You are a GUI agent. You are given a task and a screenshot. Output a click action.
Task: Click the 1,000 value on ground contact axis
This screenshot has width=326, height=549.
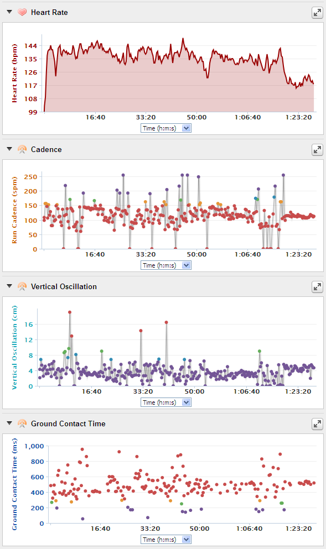pos(34,446)
